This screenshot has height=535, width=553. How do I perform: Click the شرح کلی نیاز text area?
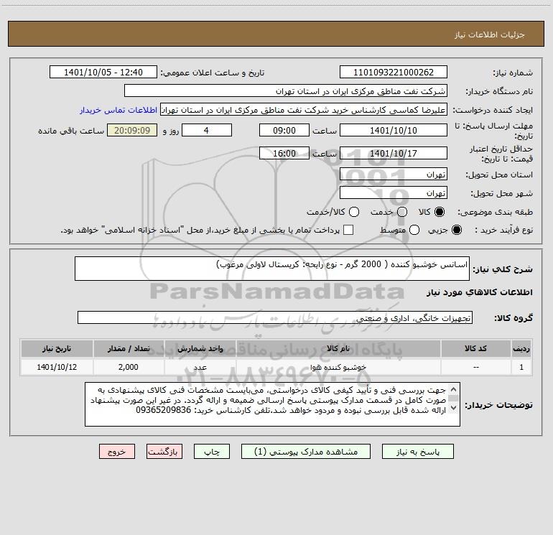click(x=272, y=269)
